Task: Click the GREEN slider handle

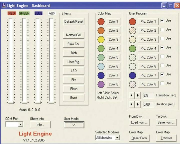Action: [24, 102]
